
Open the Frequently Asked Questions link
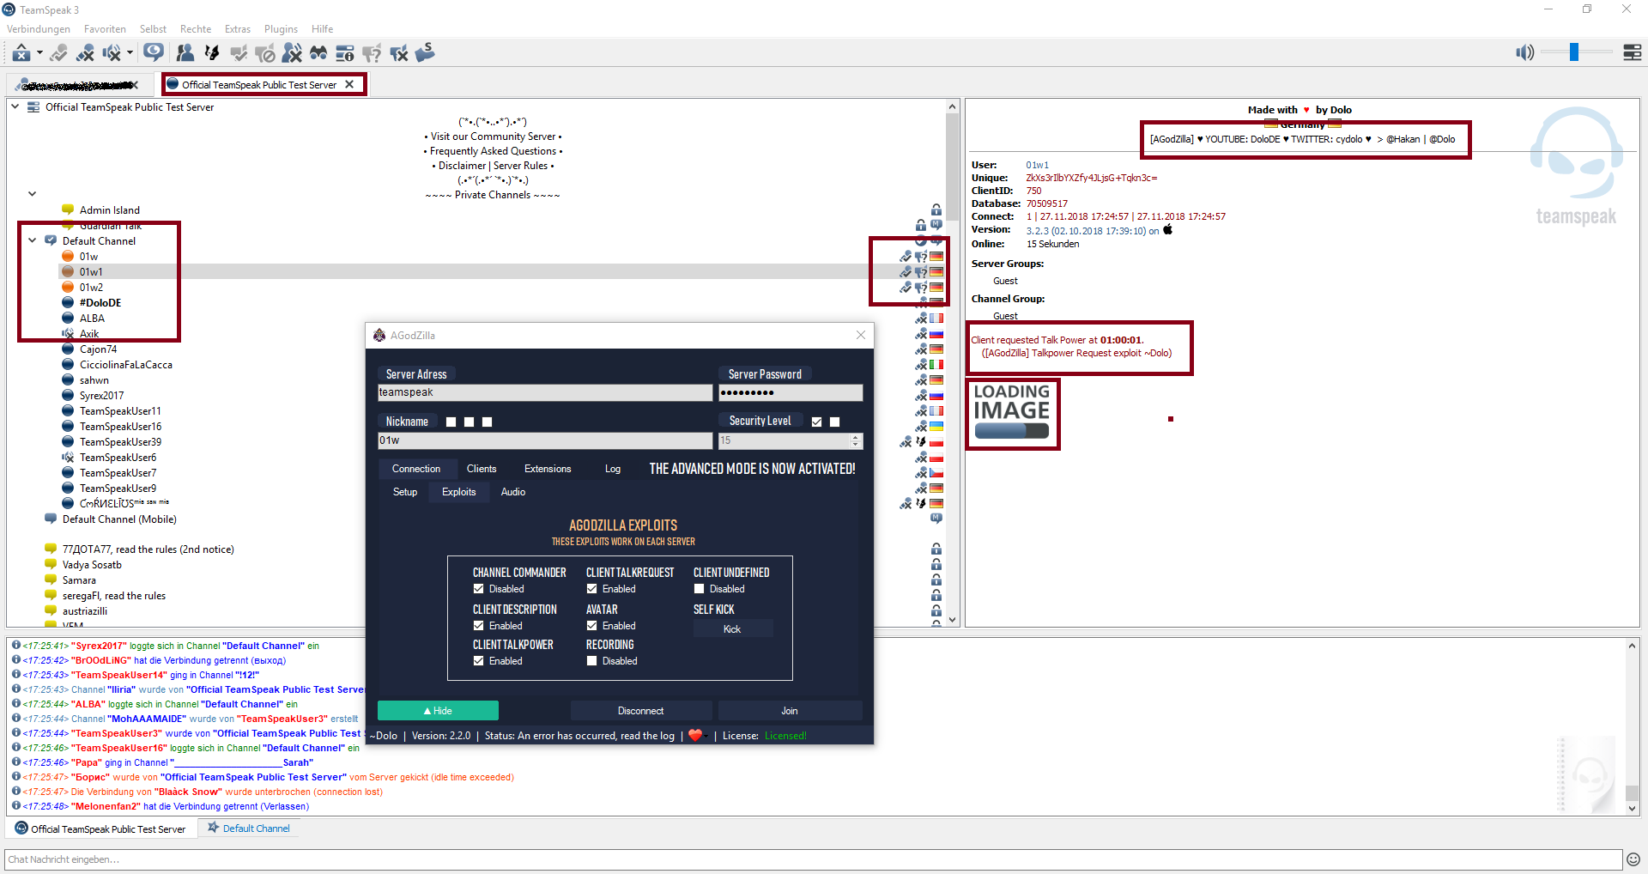tap(493, 151)
